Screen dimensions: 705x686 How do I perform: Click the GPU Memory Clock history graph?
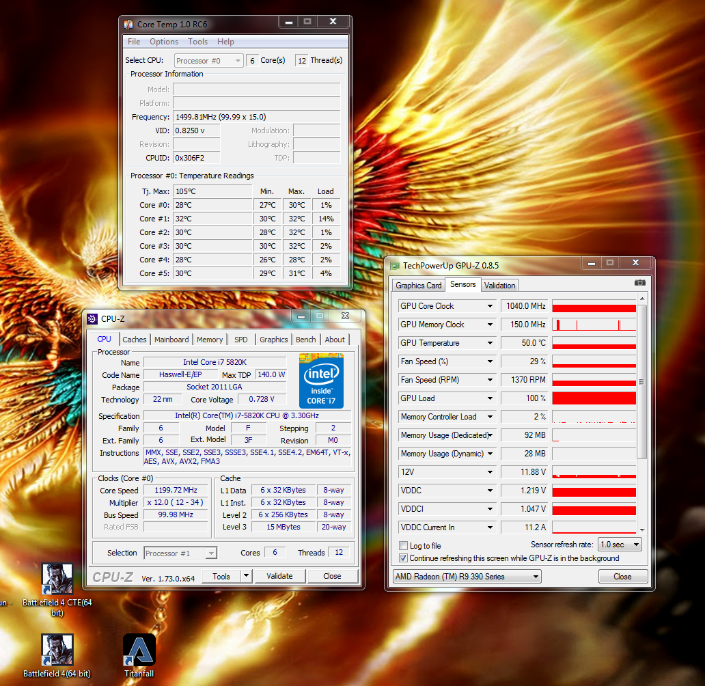594,325
